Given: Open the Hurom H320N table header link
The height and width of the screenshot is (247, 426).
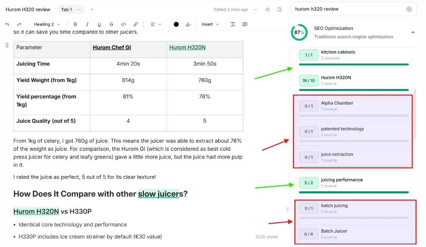Looking at the screenshot, I should (x=187, y=47).
